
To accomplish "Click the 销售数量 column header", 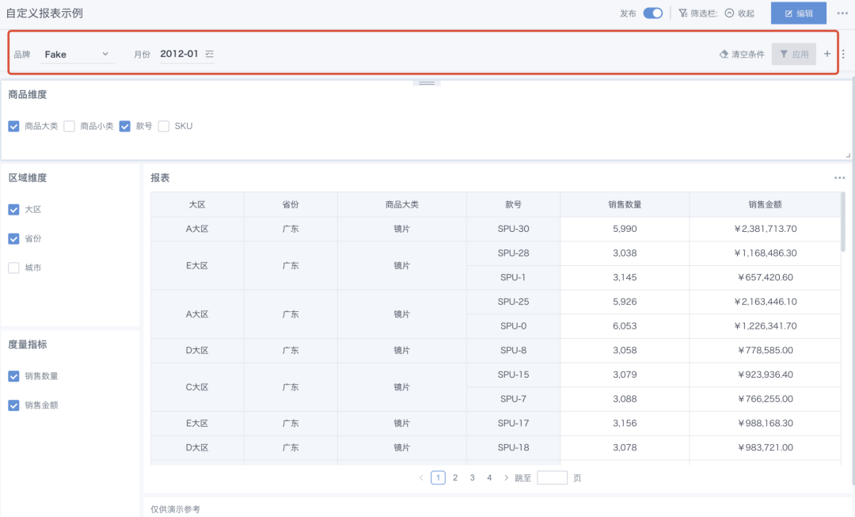I will [x=625, y=204].
